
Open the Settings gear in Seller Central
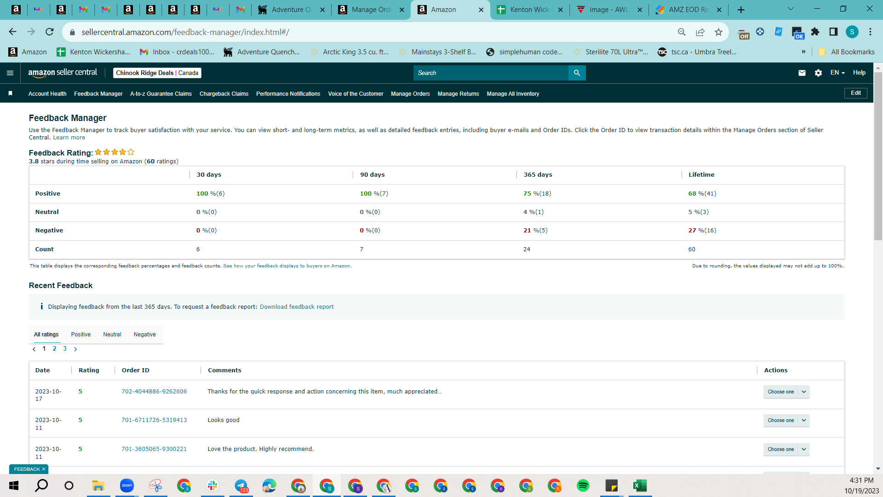pyautogui.click(x=818, y=73)
